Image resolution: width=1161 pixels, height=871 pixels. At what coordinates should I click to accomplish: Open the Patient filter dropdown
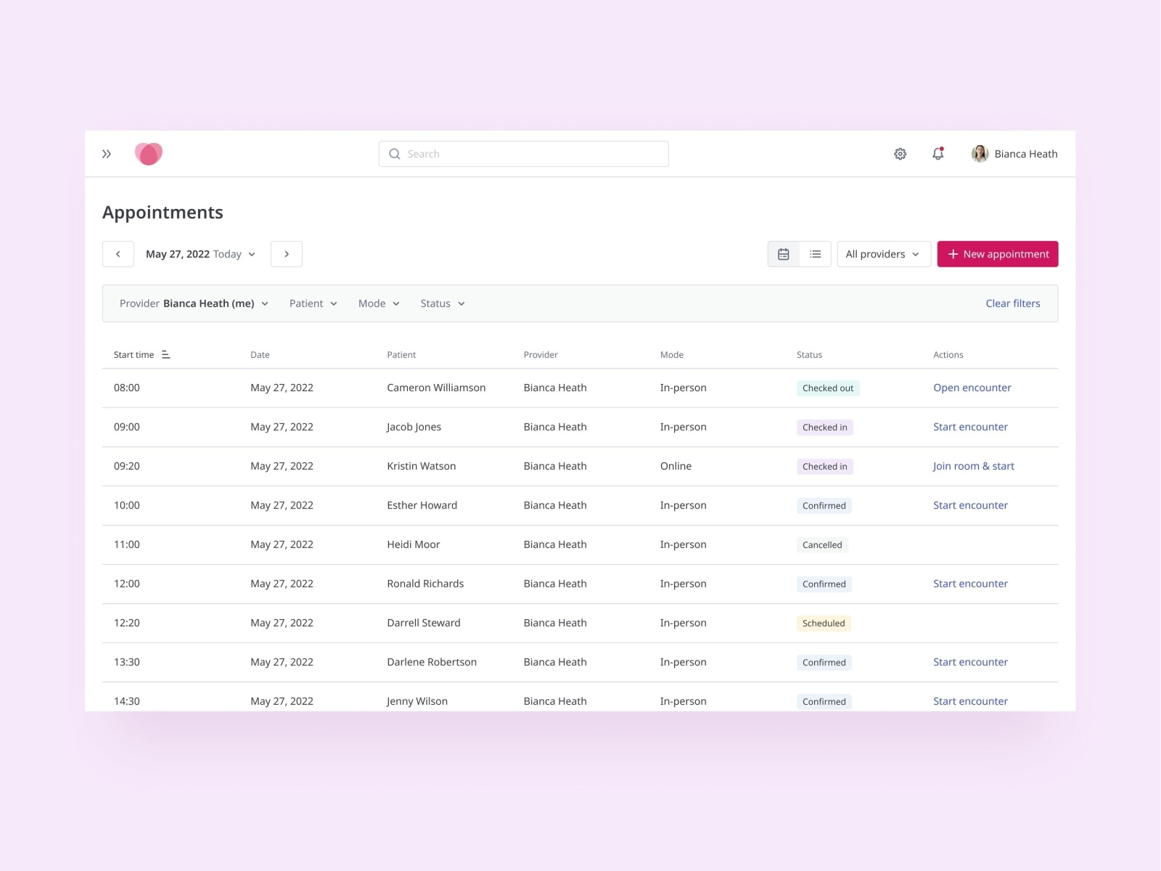coord(312,303)
